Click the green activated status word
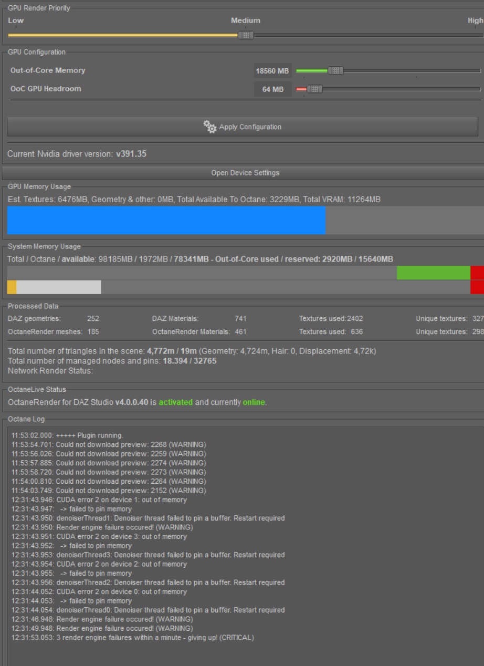 [175, 402]
